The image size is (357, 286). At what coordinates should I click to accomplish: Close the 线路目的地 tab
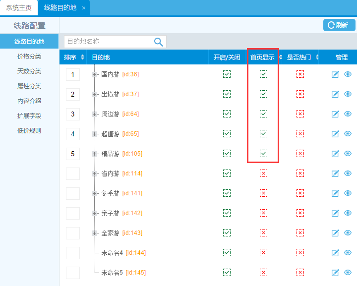pos(84,8)
